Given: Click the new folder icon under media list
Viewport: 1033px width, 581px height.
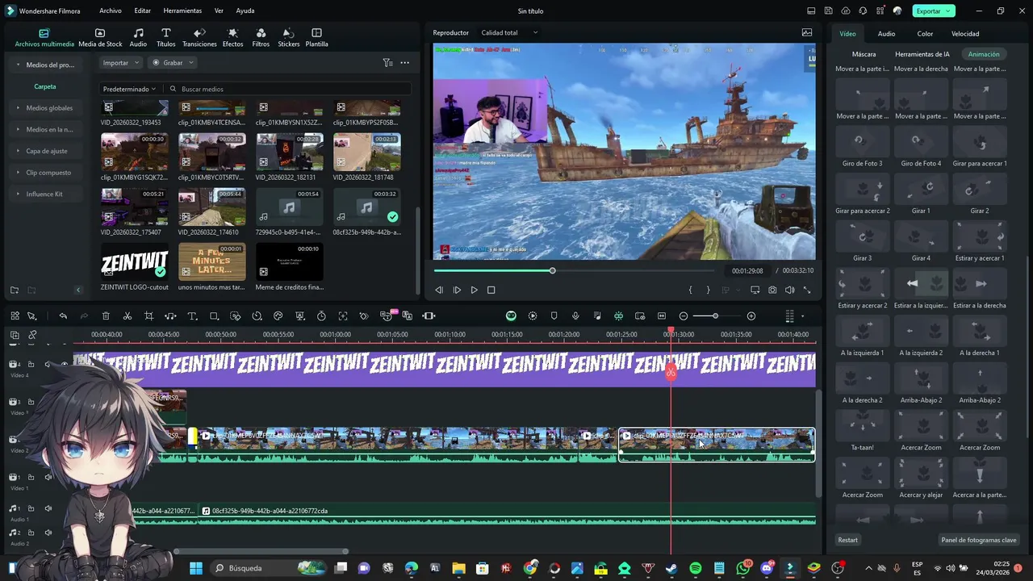Looking at the screenshot, I should point(15,290).
